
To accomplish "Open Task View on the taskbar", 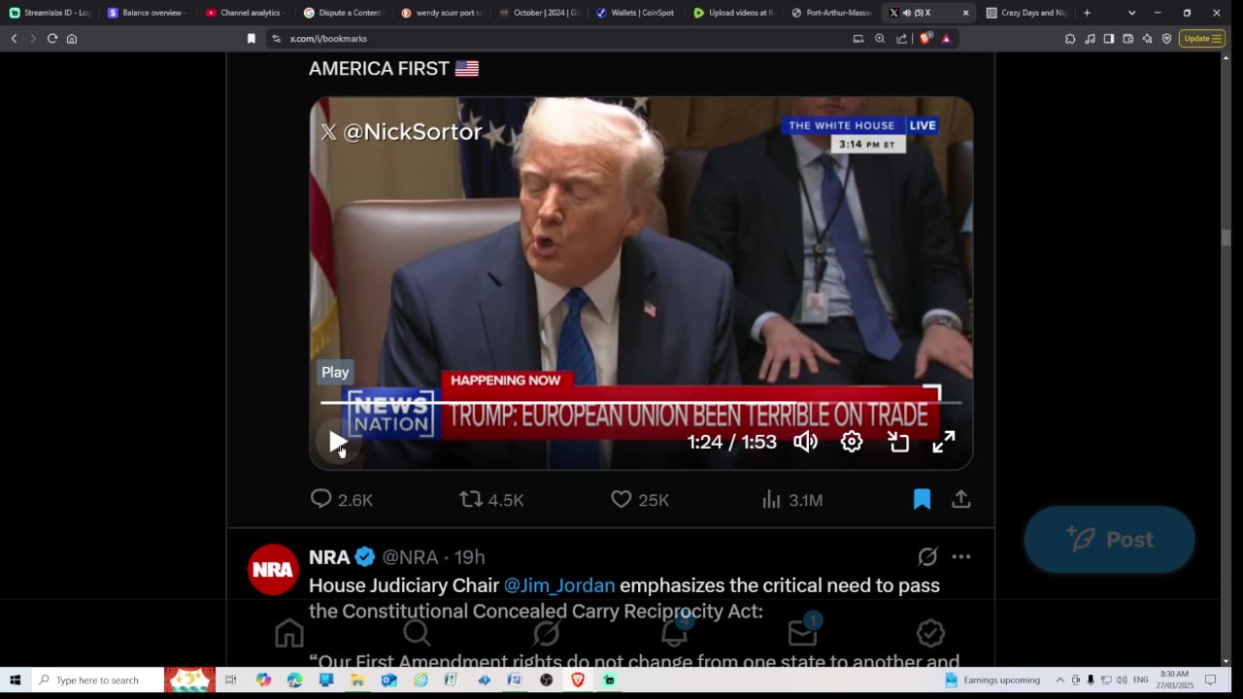I will (230, 680).
